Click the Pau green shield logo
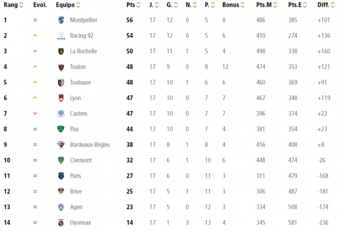This screenshot has width=343, height=231. (61, 129)
